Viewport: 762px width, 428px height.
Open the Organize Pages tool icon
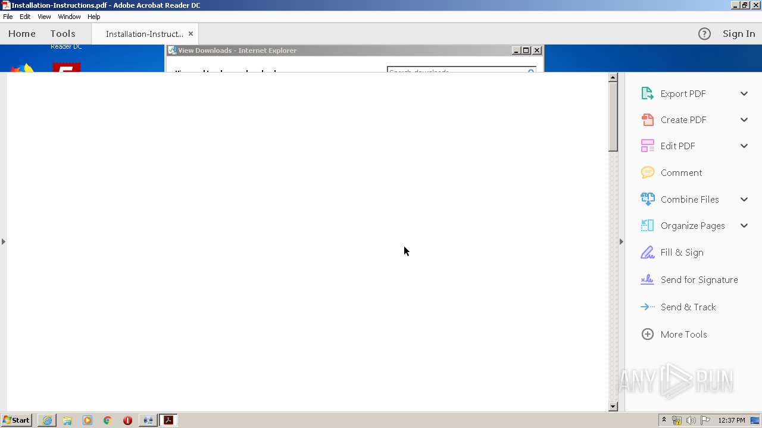(x=647, y=225)
